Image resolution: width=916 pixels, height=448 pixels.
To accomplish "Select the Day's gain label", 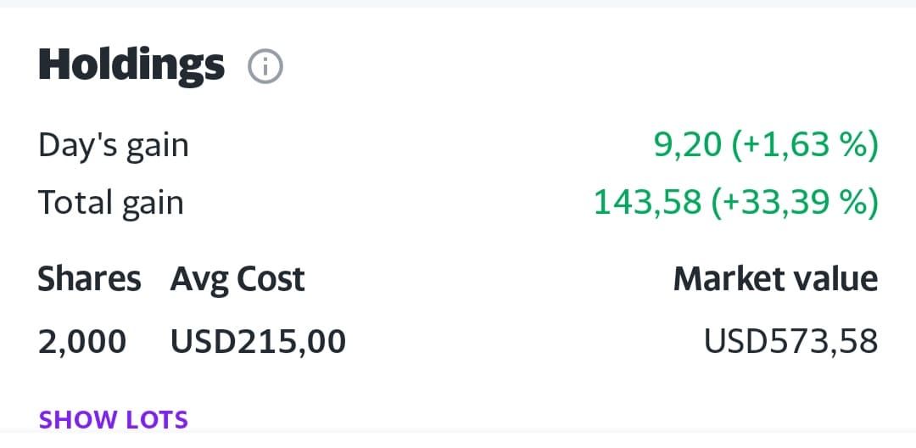I will [114, 145].
